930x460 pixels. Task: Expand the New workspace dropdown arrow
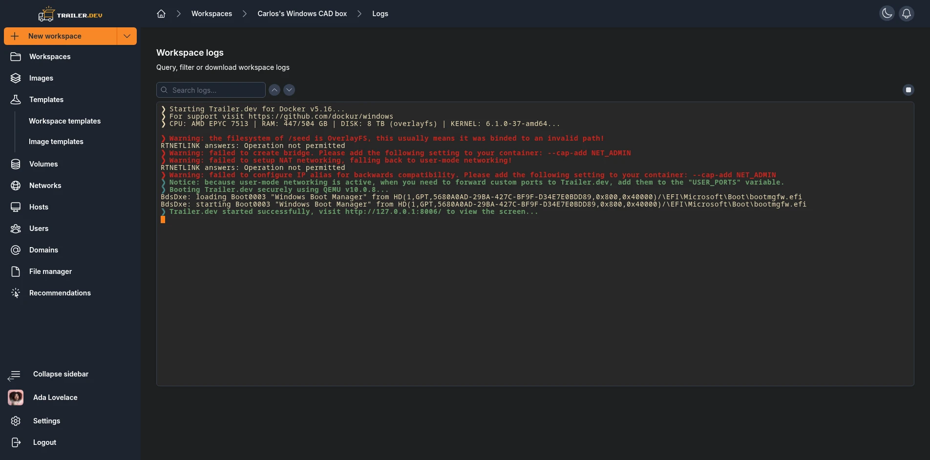coord(127,36)
